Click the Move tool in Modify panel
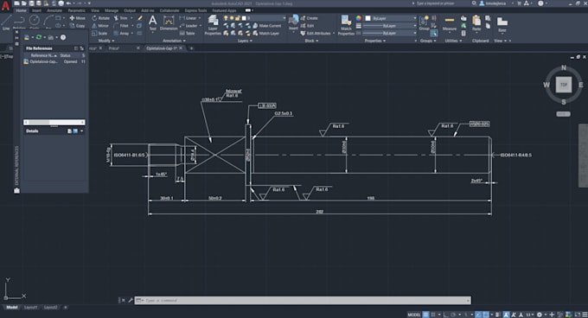588x318 pixels. [77, 18]
